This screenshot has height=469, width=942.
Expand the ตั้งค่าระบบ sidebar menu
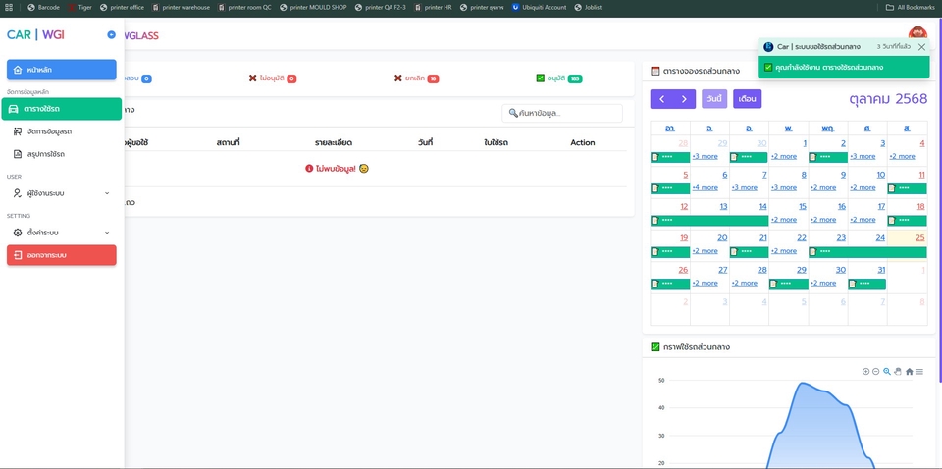61,233
